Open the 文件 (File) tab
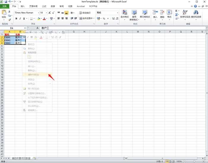 point(4,6)
